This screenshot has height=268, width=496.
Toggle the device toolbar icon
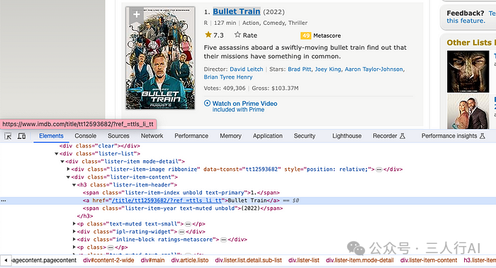pyautogui.click(x=21, y=136)
